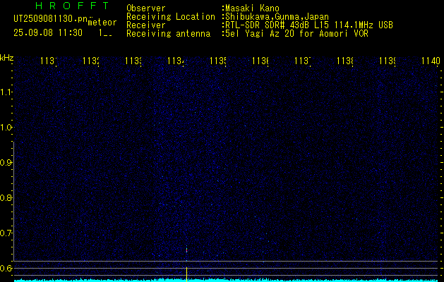444x282 pixels.
Task: Click the Observer label
Action: click(x=146, y=8)
